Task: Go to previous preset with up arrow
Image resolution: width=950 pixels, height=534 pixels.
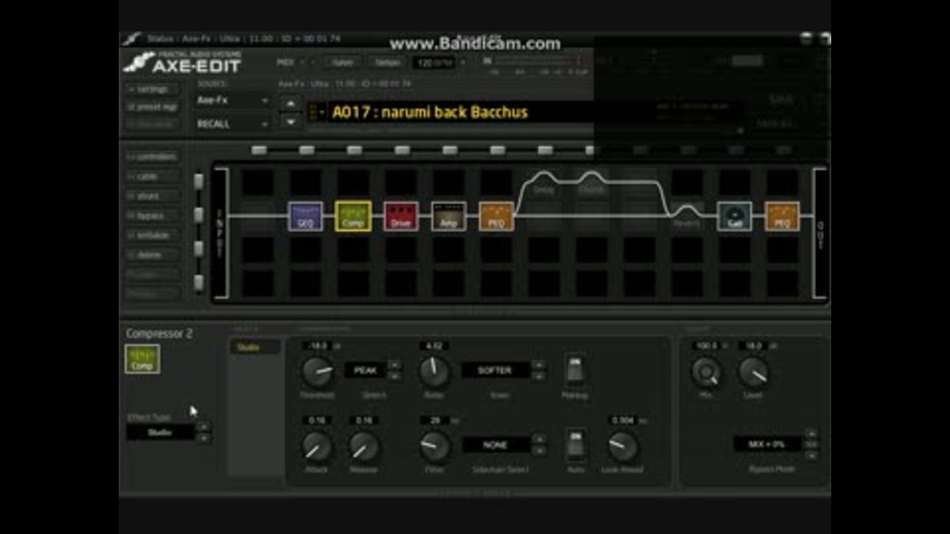Action: pos(291,104)
